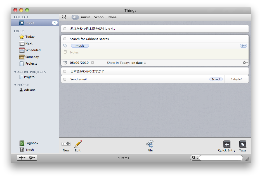Click the File arrows icon
262x178 pixels.
coord(150,144)
